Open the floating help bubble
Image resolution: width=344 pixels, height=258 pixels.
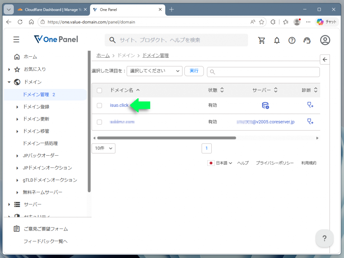pyautogui.click(x=325, y=238)
